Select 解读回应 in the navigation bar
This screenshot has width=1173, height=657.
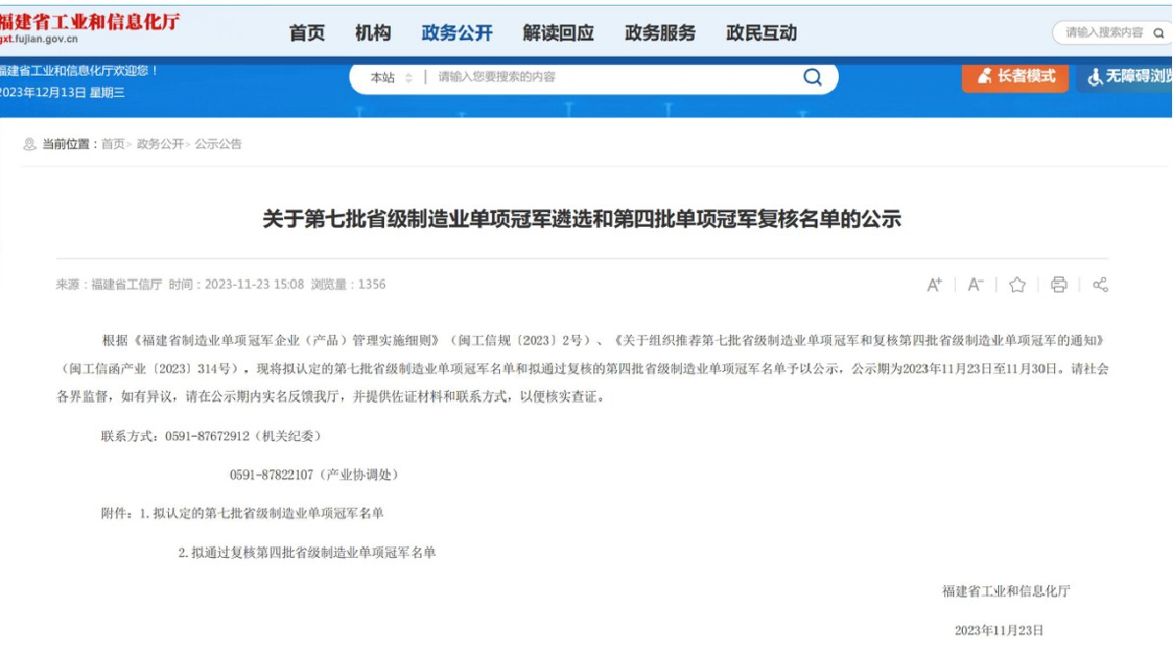[x=558, y=32]
